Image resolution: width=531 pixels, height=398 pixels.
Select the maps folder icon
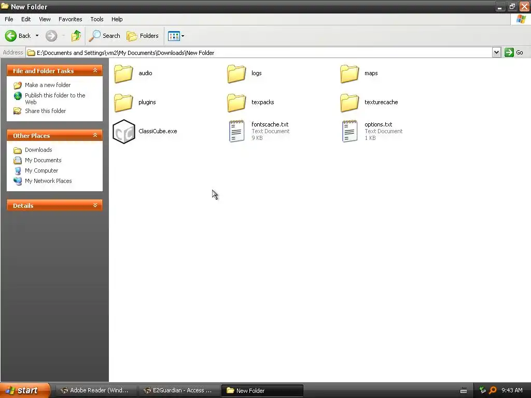click(x=350, y=74)
